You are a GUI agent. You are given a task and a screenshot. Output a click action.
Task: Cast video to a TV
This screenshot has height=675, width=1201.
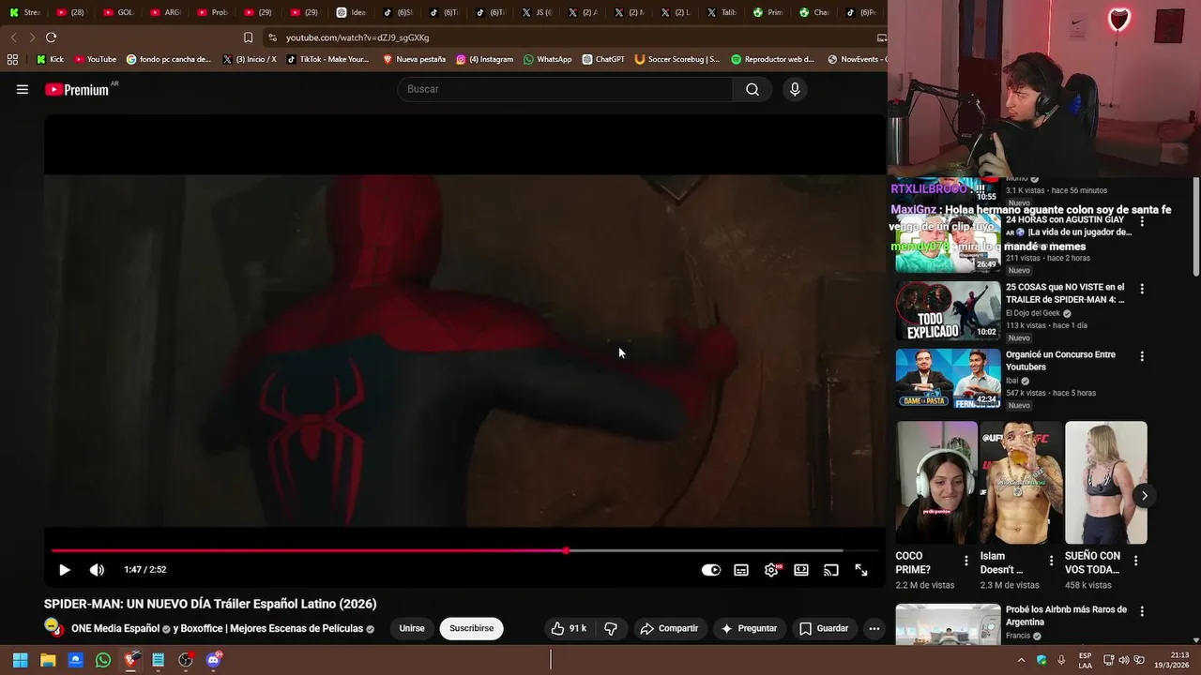(831, 570)
